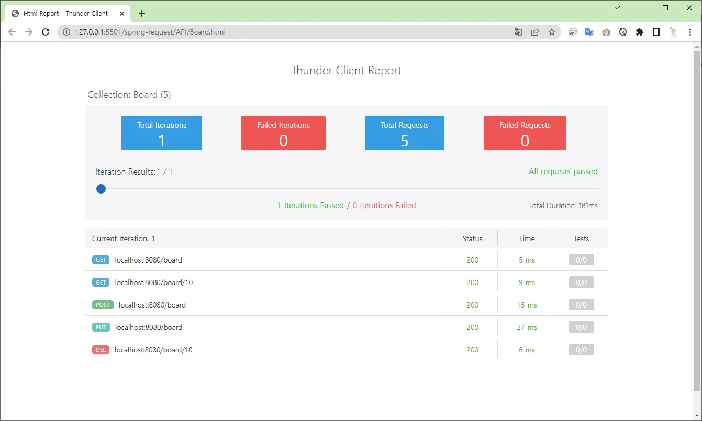Click the page vertical scrollbar

click(697, 221)
